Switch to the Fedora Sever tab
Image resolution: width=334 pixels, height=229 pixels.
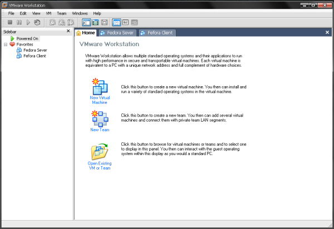point(117,33)
